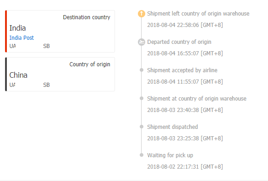Click the 2018-08-04 22:58:06 timestamp
268x181 pixels.
[185, 25]
